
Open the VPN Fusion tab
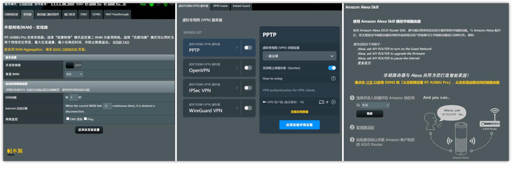point(221,6)
